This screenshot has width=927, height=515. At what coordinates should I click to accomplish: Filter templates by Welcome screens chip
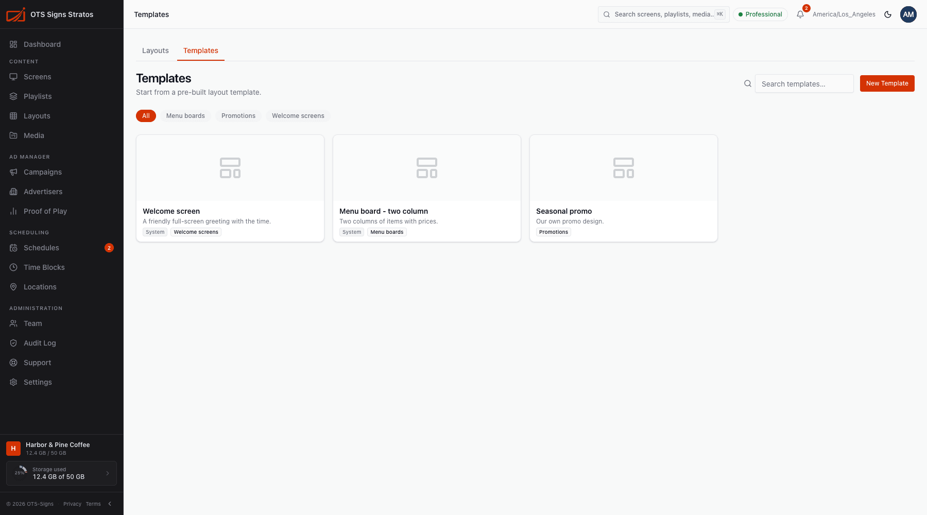298,116
